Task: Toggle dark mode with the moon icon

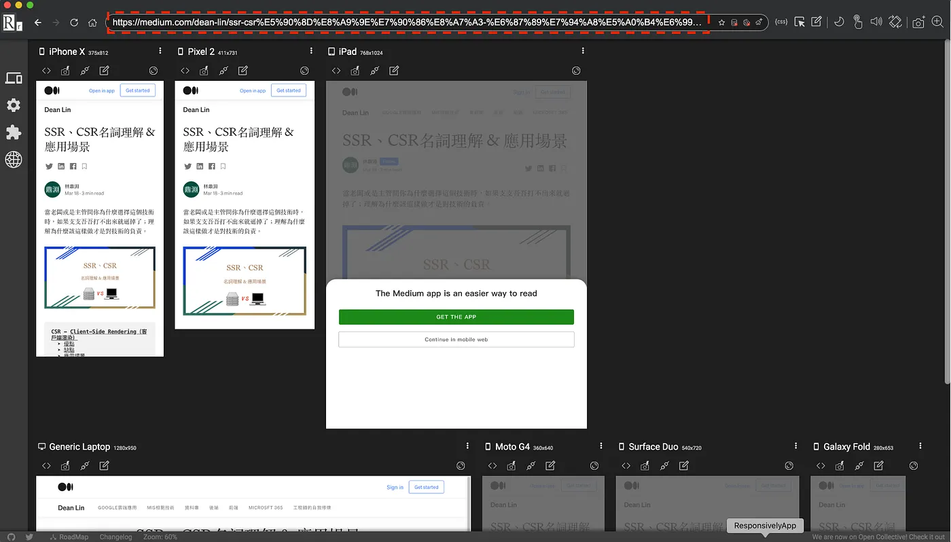Action: tap(839, 22)
